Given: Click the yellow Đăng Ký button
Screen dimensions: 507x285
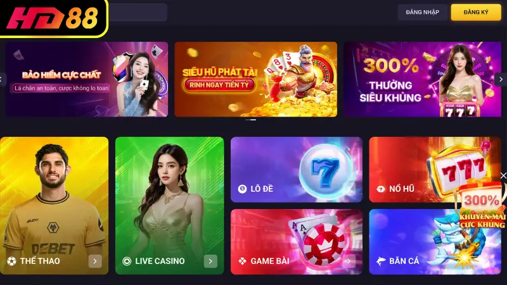Looking at the screenshot, I should coord(476,12).
